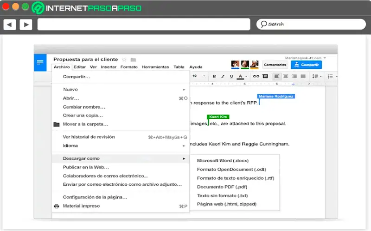Screen dimensions: 371x231
Task: Select Abrir… menu entry
Action: [x=121, y=98]
